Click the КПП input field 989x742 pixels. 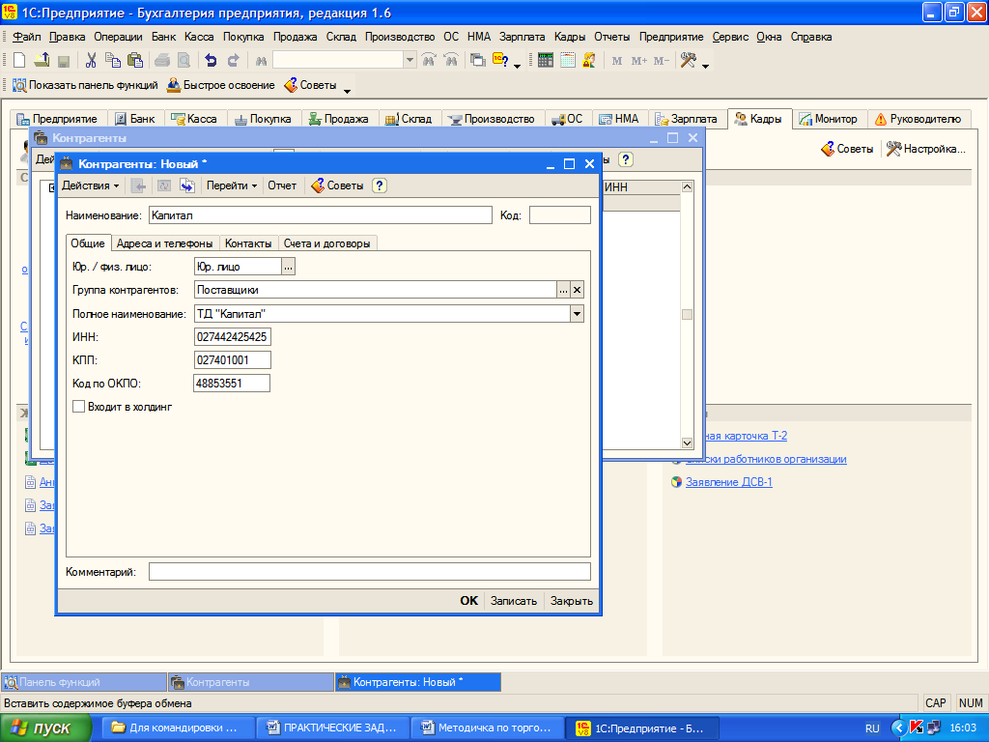coord(233,360)
